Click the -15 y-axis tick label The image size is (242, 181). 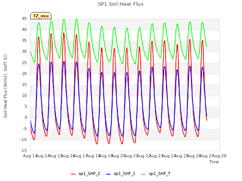[23, 150]
